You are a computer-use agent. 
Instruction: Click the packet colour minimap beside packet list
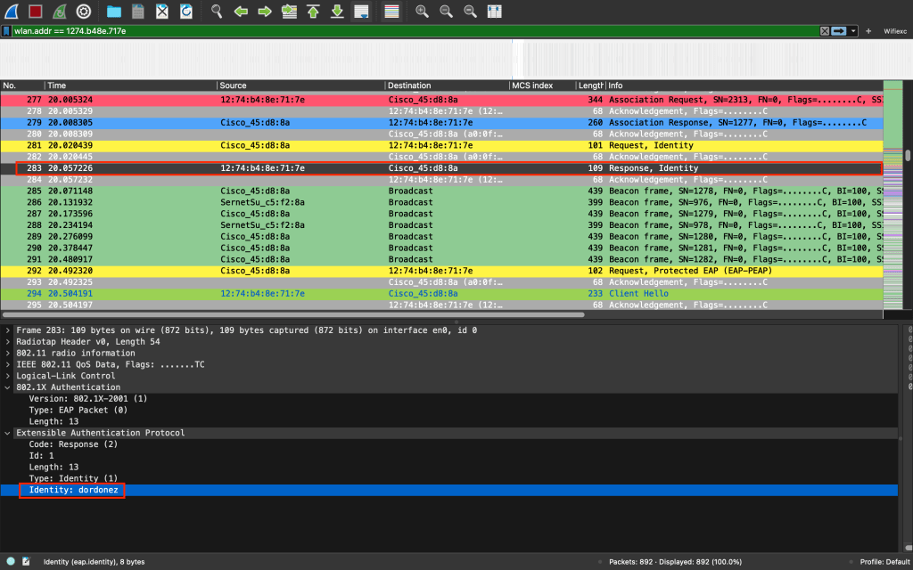coord(892,196)
